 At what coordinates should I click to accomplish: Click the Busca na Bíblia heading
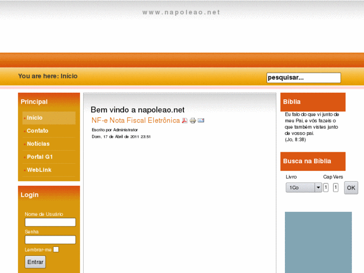click(313, 161)
